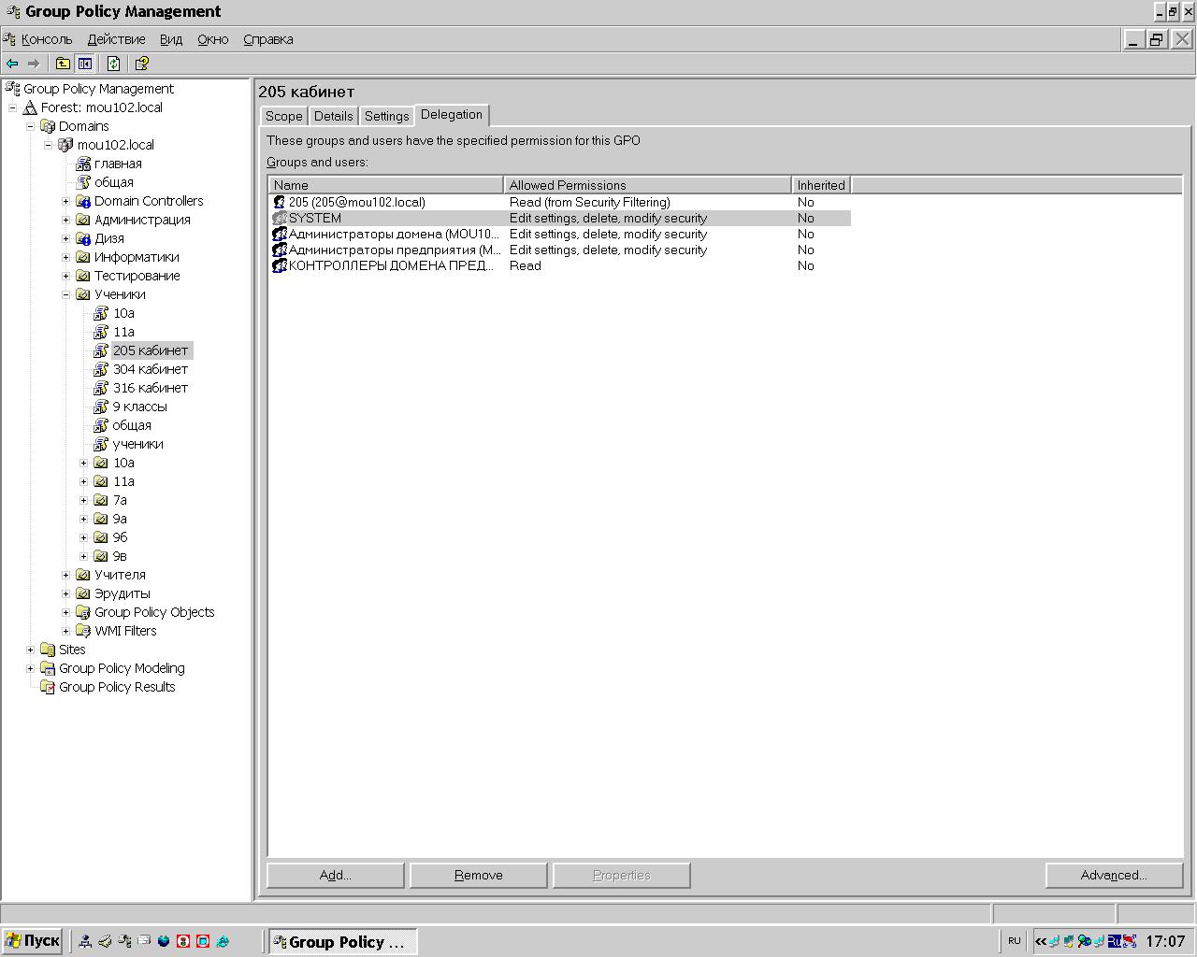This screenshot has width=1197, height=957.
Task: Expand the Администрация node
Action: tap(66, 220)
